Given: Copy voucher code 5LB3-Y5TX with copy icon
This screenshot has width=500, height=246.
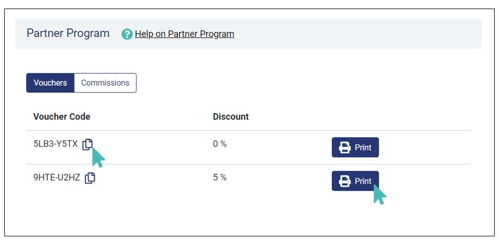Looking at the screenshot, I should (x=88, y=145).
